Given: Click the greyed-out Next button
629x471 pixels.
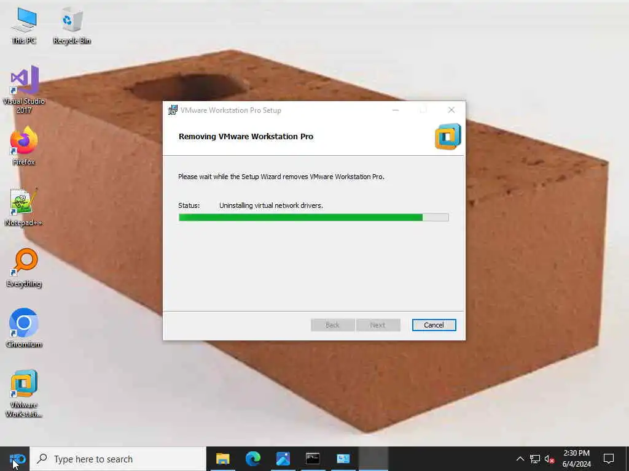Looking at the screenshot, I should [x=378, y=325].
